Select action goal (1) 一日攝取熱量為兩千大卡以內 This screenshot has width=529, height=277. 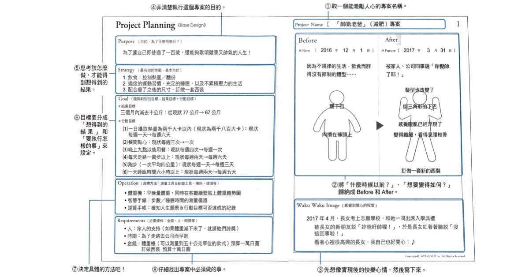pos(190,131)
